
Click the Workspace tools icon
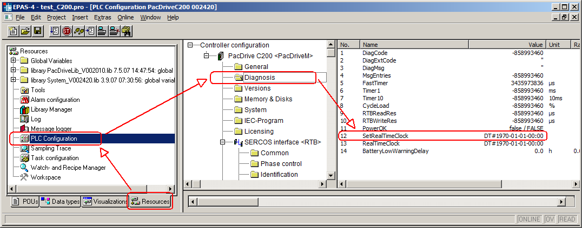25,177
